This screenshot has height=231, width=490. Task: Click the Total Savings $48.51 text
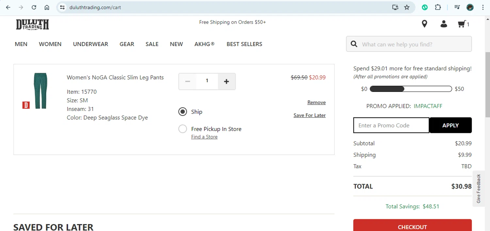click(x=413, y=206)
